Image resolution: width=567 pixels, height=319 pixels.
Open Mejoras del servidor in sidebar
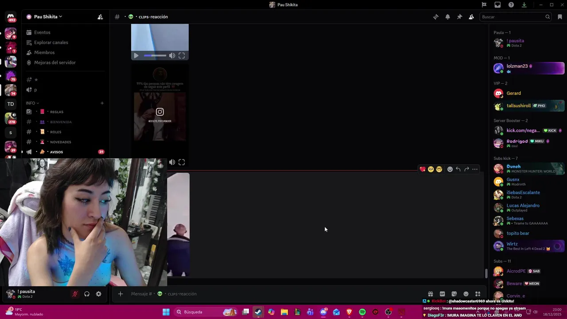(66, 62)
